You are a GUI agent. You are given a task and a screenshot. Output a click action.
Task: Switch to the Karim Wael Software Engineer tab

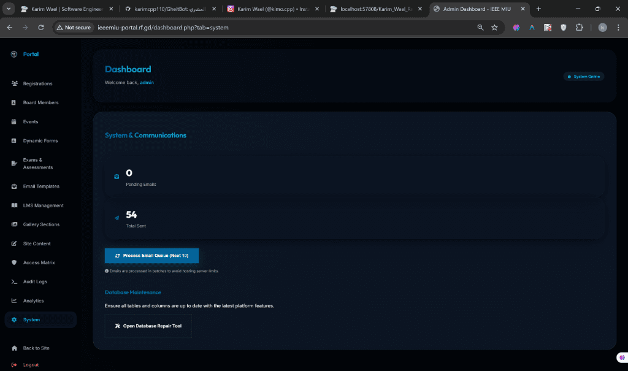pyautogui.click(x=67, y=9)
